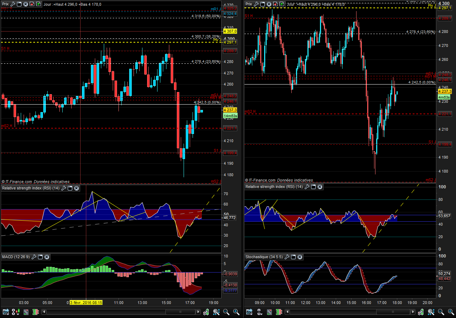Screen dimensions: 456x318
Task: Click 'MACD (12 26 9)' panel title
Action: pos(16,257)
